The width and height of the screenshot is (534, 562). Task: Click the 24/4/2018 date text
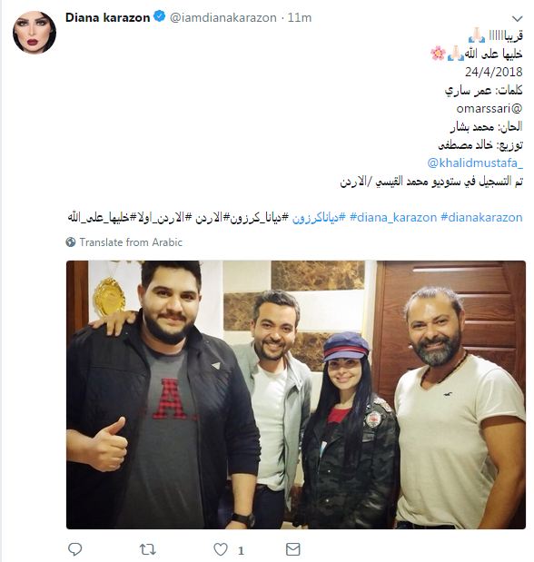click(493, 72)
